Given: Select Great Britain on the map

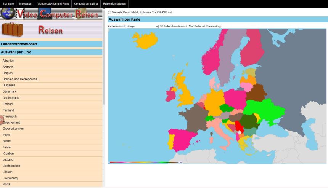Looking at the screenshot, I should coord(185,94).
